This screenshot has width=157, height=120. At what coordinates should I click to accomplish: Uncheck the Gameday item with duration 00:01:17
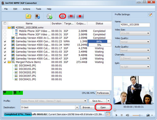click(x=5, y=48)
